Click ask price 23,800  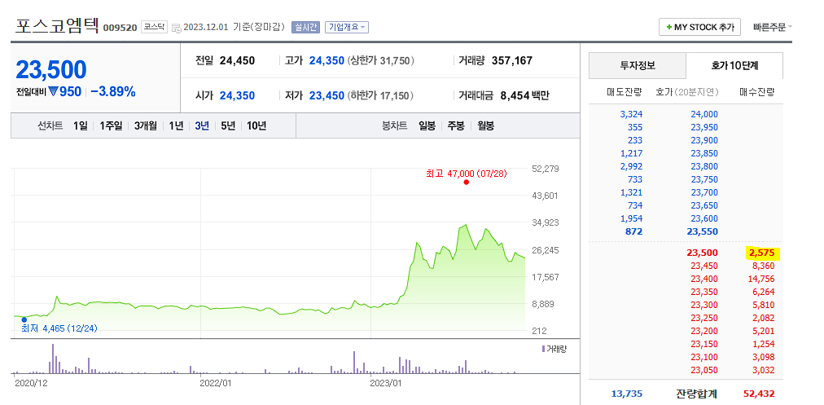coord(704,166)
